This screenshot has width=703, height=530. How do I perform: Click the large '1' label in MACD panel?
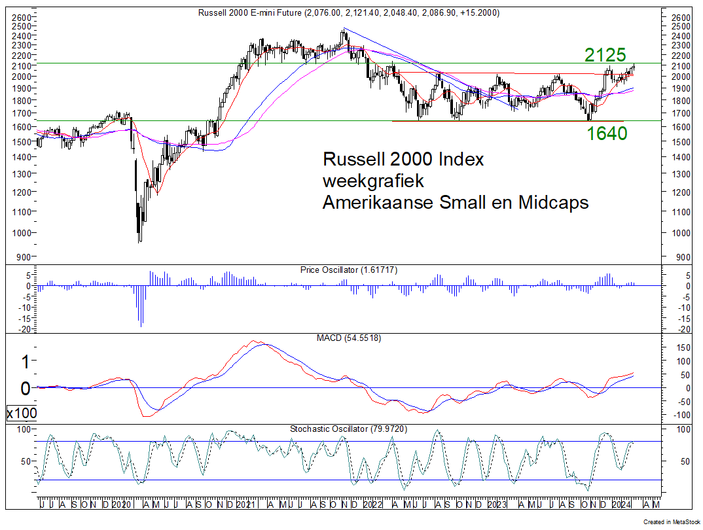24,361
